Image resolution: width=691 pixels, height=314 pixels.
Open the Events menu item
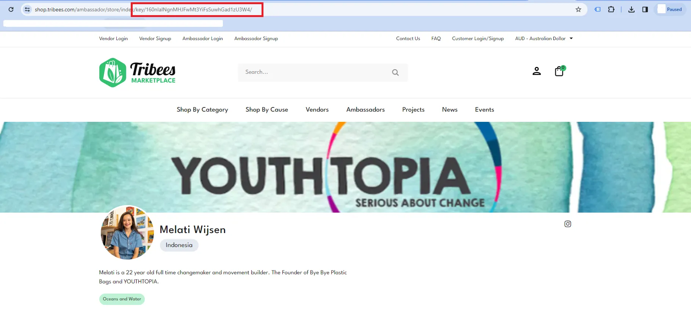tap(485, 110)
